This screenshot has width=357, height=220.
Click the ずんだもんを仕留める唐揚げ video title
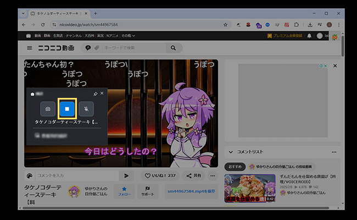click(308, 179)
